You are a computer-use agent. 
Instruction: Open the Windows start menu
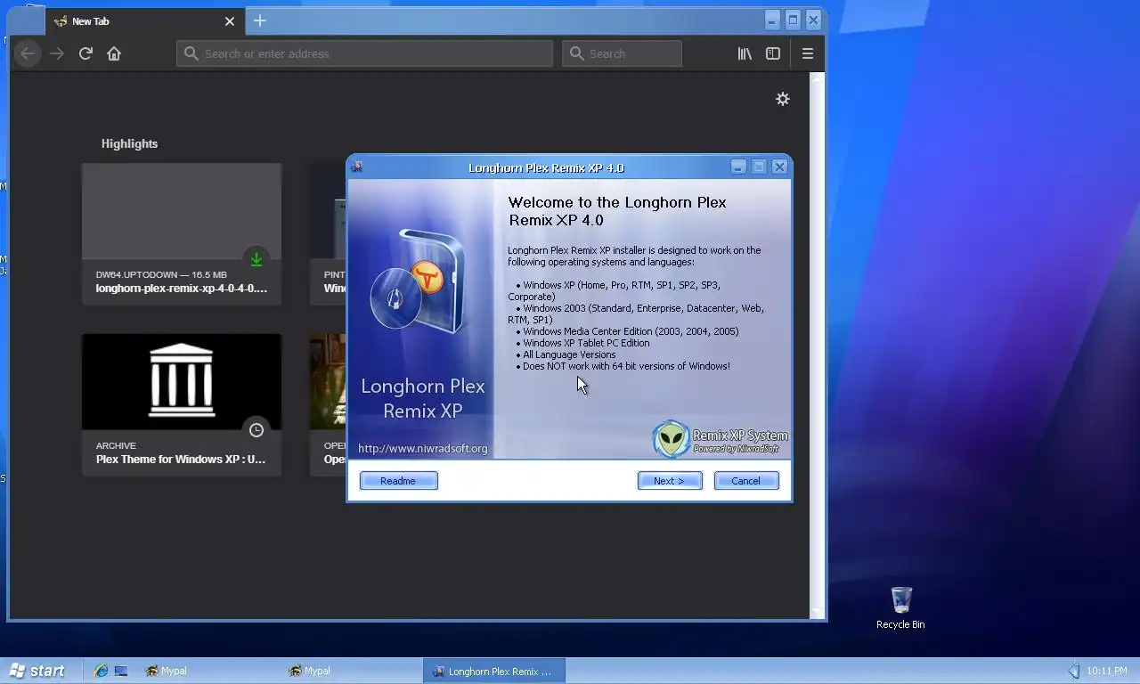coord(37,671)
